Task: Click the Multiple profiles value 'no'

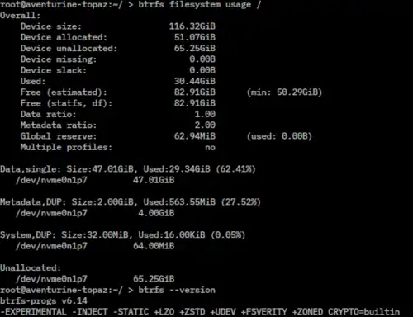Action: (x=210, y=148)
